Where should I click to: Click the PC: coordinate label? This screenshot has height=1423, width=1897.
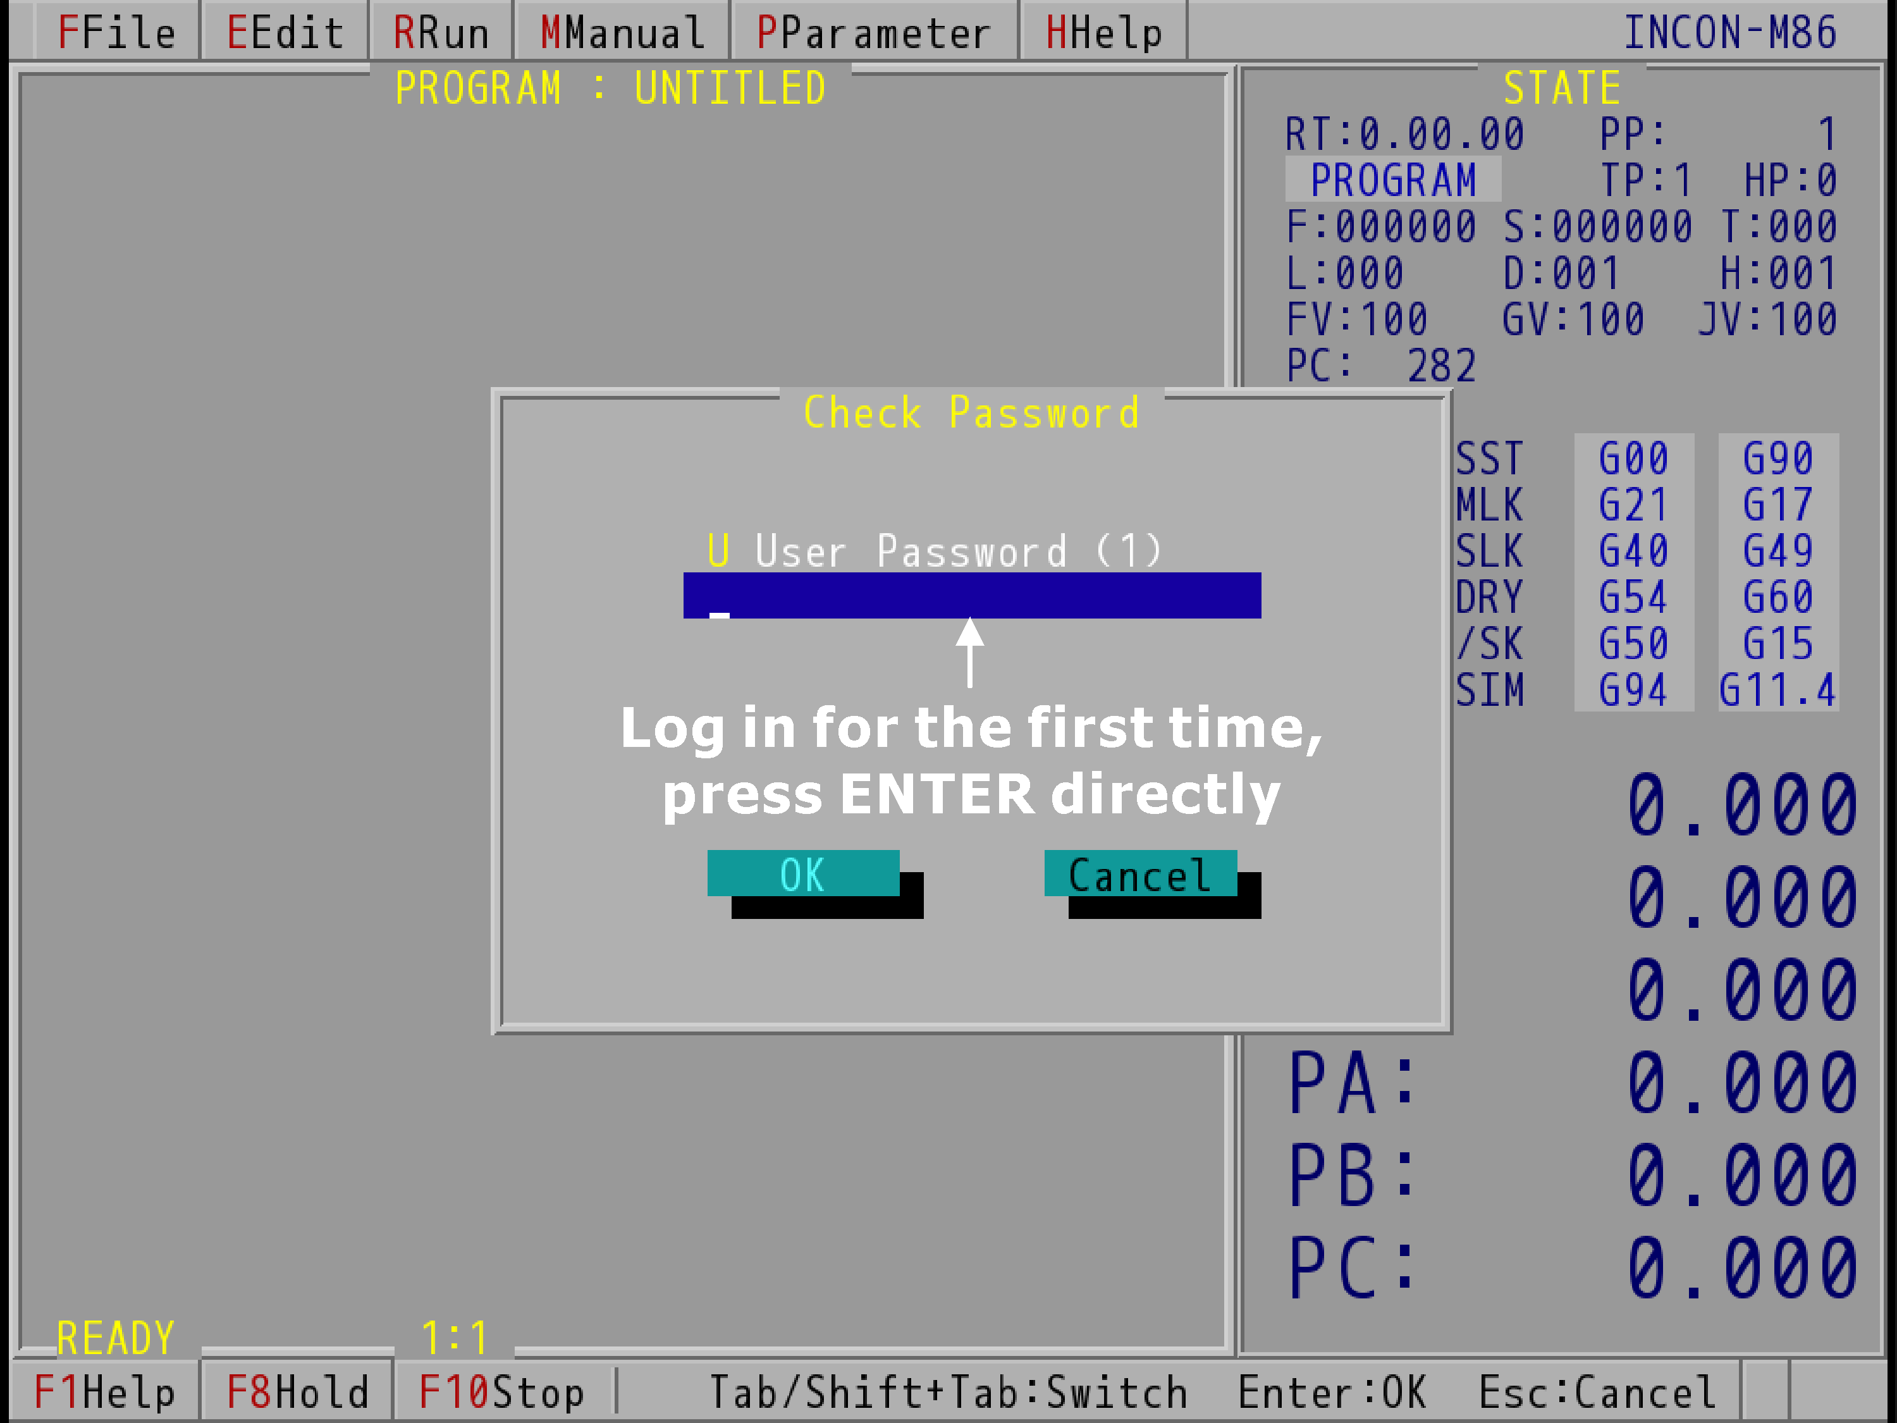1353,1268
